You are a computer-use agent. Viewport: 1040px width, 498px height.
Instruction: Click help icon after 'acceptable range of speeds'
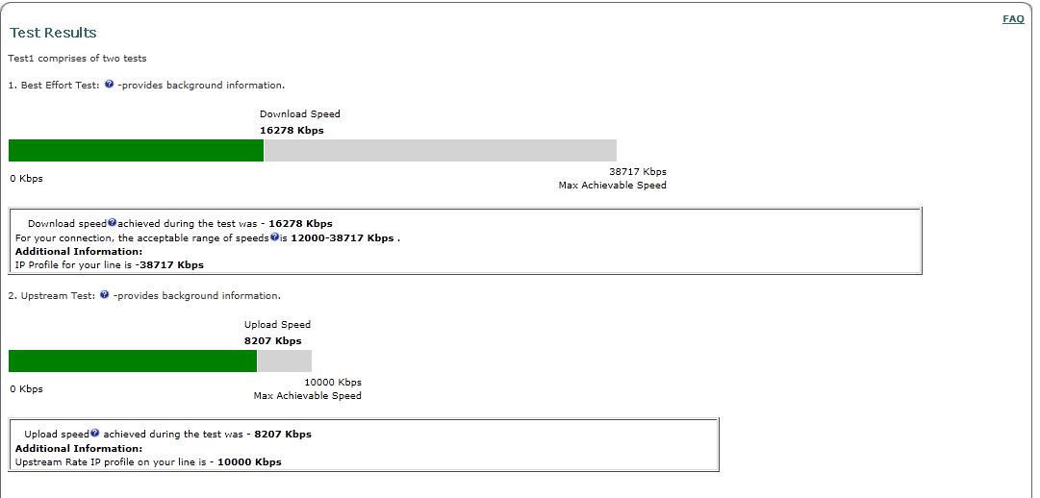(274, 237)
